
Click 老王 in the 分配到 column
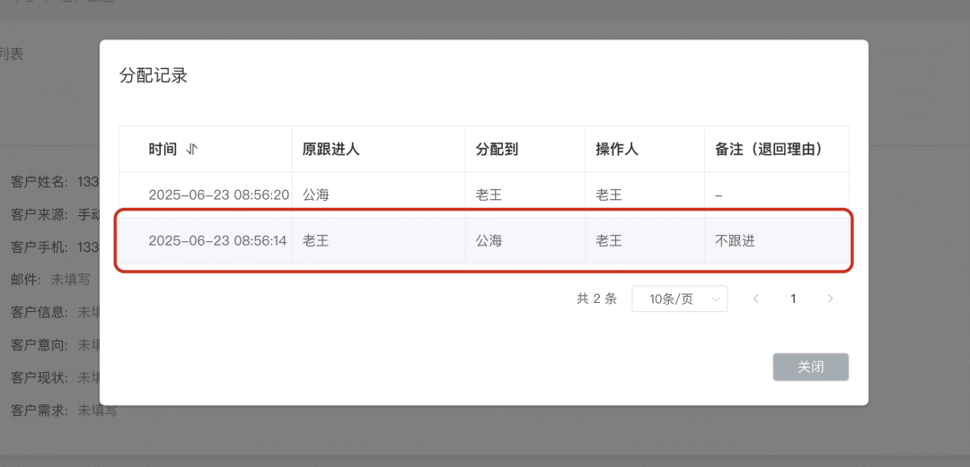click(x=489, y=195)
